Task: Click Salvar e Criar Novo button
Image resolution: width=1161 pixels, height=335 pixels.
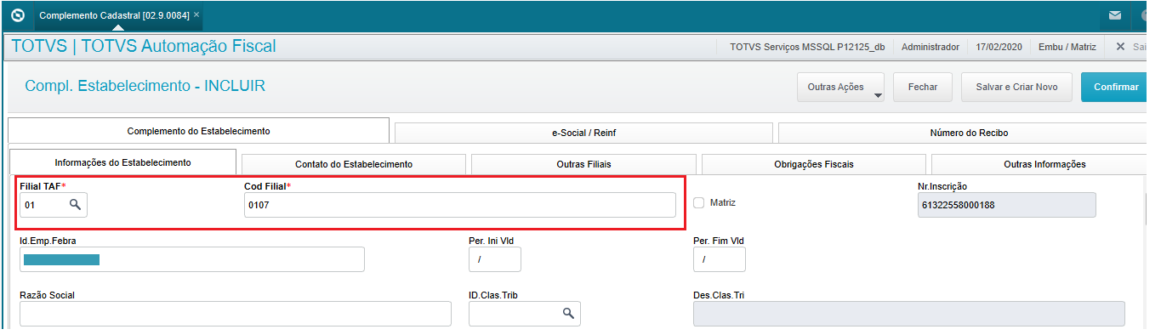Action: tap(1016, 87)
